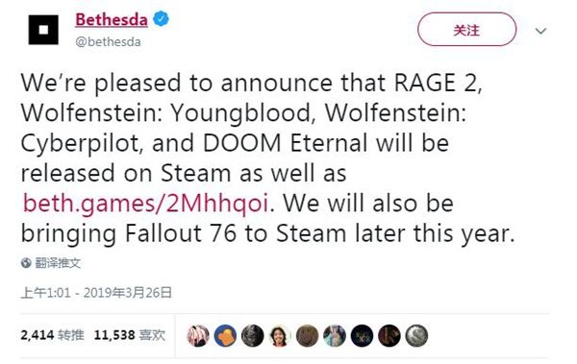Open the Bethesda profile avatar
Screen dimensions: 577x364
[x=43, y=30]
